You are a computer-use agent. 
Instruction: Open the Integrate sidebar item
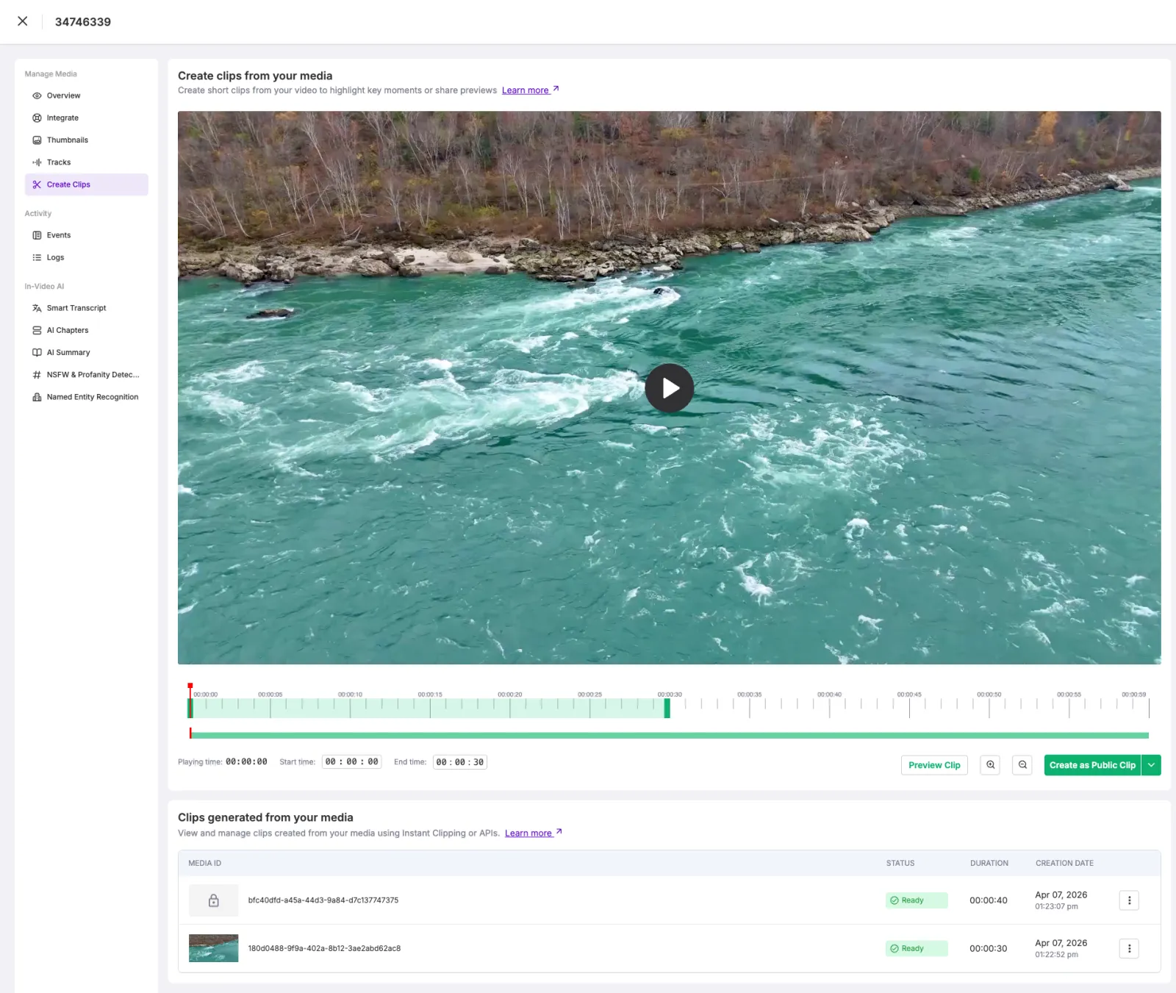pyautogui.click(x=87, y=118)
